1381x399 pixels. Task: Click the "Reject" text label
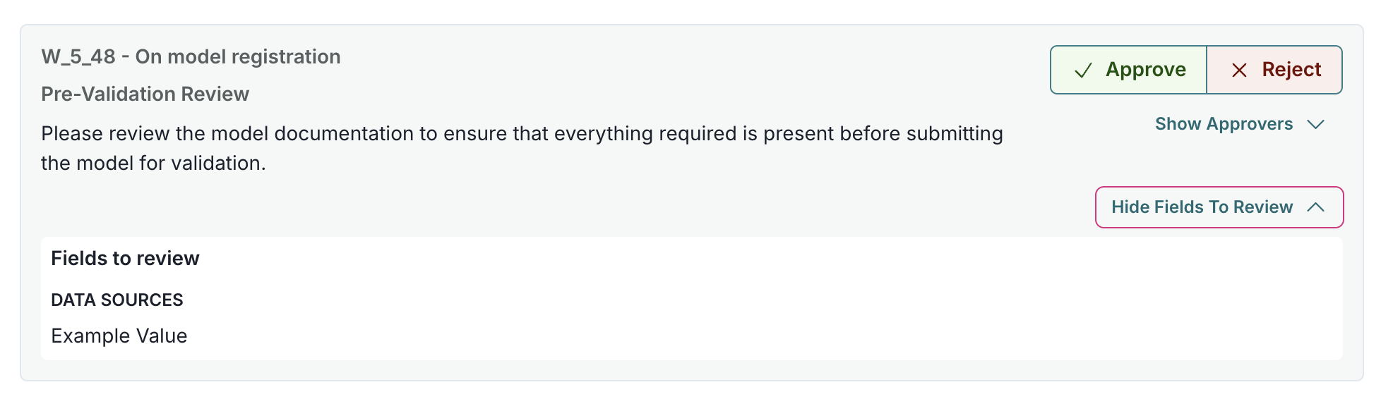pos(1291,70)
